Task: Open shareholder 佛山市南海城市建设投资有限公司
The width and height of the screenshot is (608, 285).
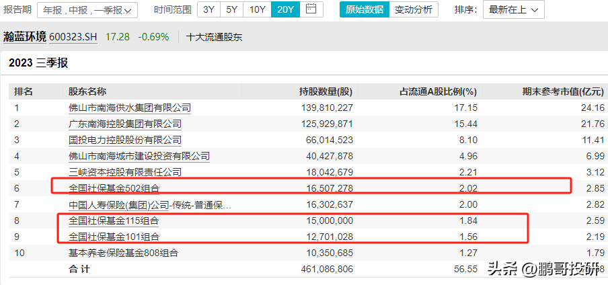Action: coord(139,156)
